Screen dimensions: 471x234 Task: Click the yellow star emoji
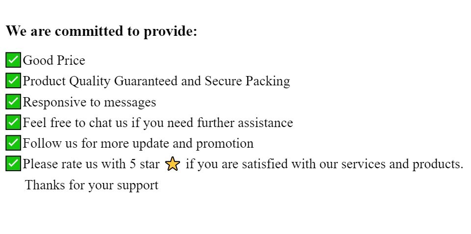[x=173, y=164]
